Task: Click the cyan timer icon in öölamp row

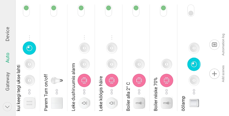Action: point(194,64)
